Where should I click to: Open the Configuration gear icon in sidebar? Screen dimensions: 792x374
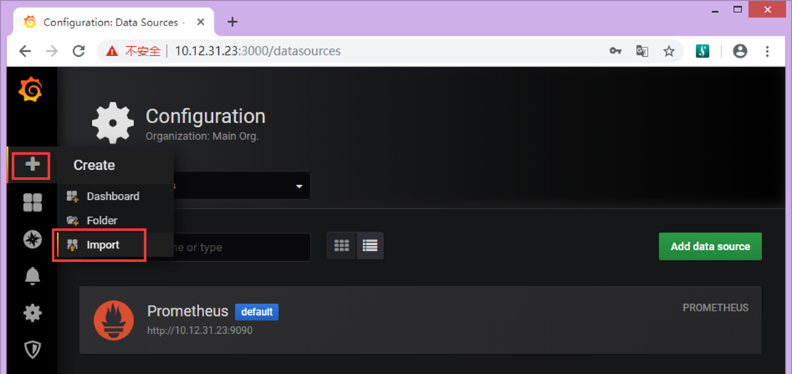[x=33, y=313]
